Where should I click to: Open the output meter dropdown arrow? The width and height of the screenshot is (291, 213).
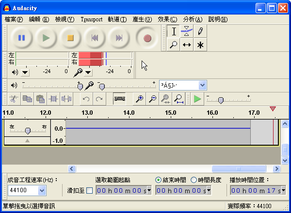(25, 73)
